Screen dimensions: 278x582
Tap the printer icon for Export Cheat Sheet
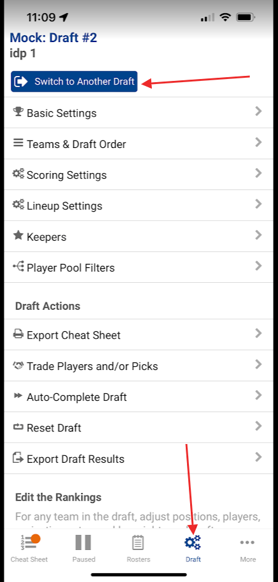pos(18,334)
